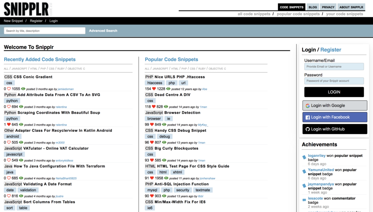Open popular code snippets menu link

(x=298, y=14)
